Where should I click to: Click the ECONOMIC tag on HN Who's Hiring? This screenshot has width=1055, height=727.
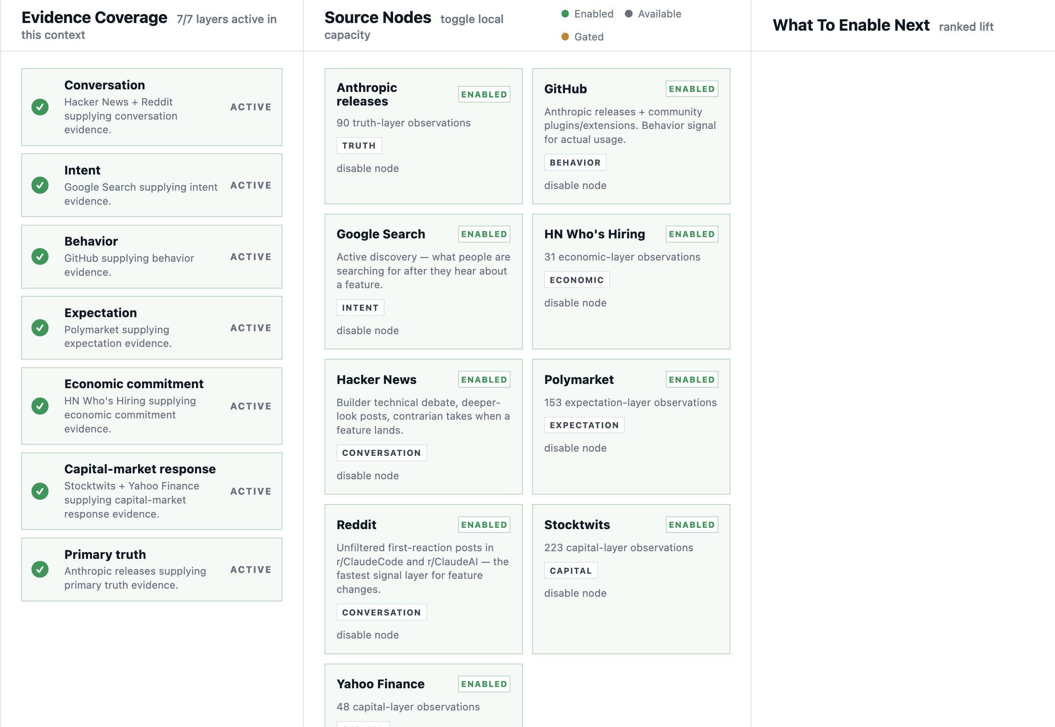tap(577, 280)
